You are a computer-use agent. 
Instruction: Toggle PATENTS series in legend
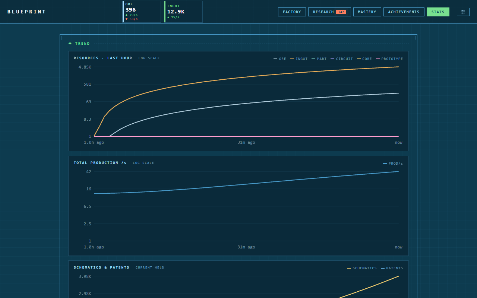(392, 268)
